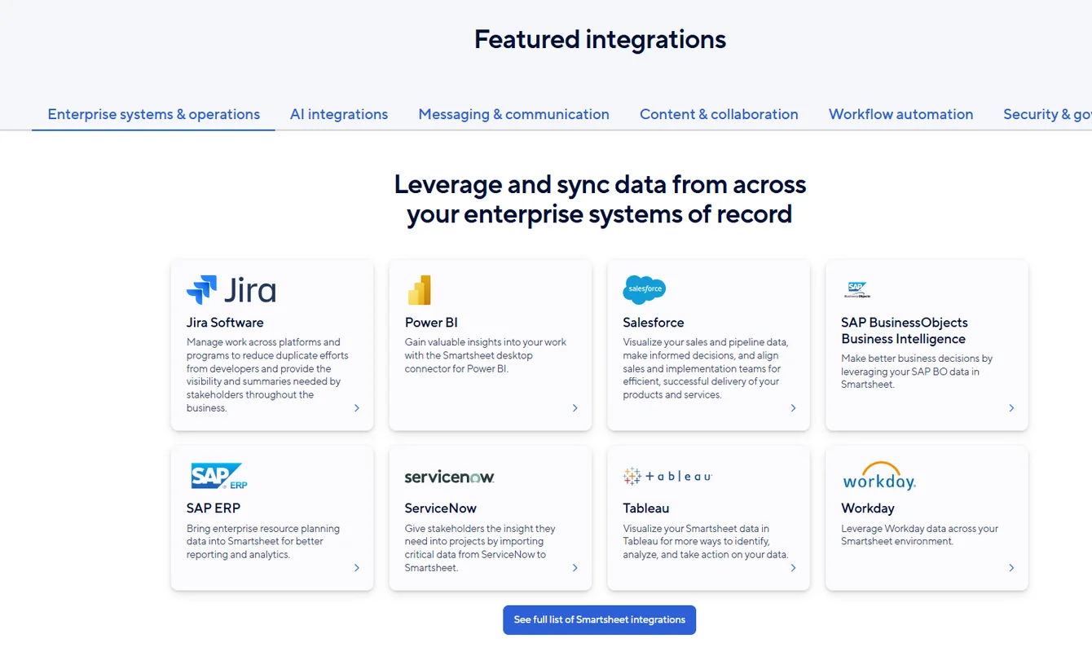Click the SAP ERP description text
Image resolution: width=1092 pixels, height=660 pixels.
pyautogui.click(x=263, y=542)
